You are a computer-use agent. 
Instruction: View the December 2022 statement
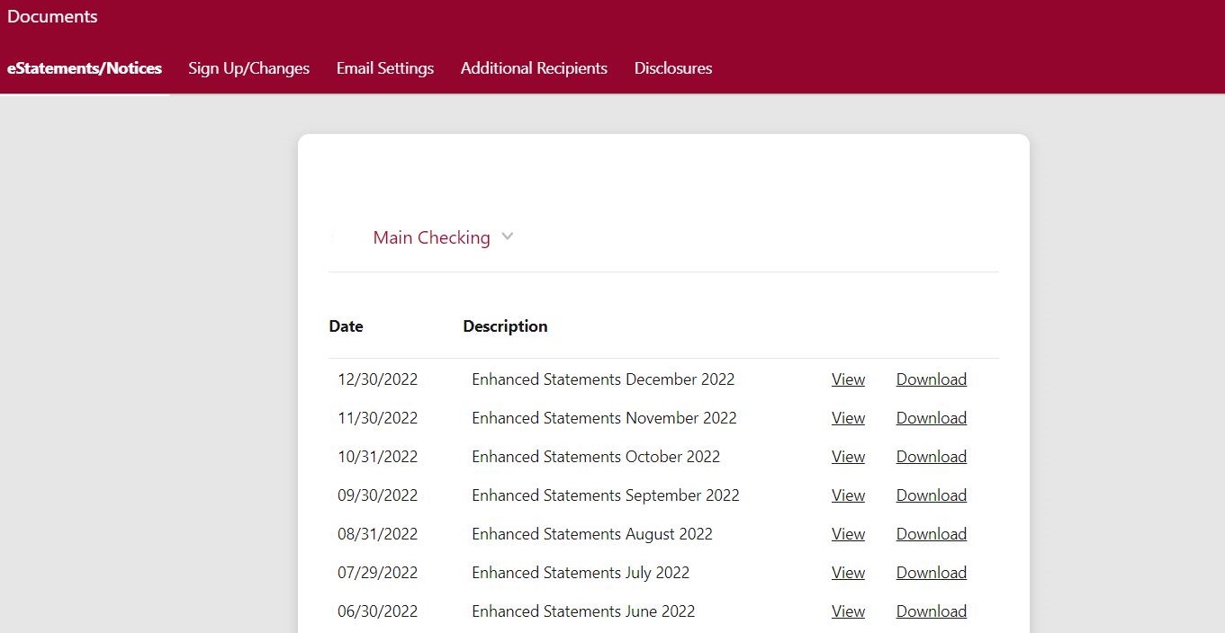(x=848, y=379)
